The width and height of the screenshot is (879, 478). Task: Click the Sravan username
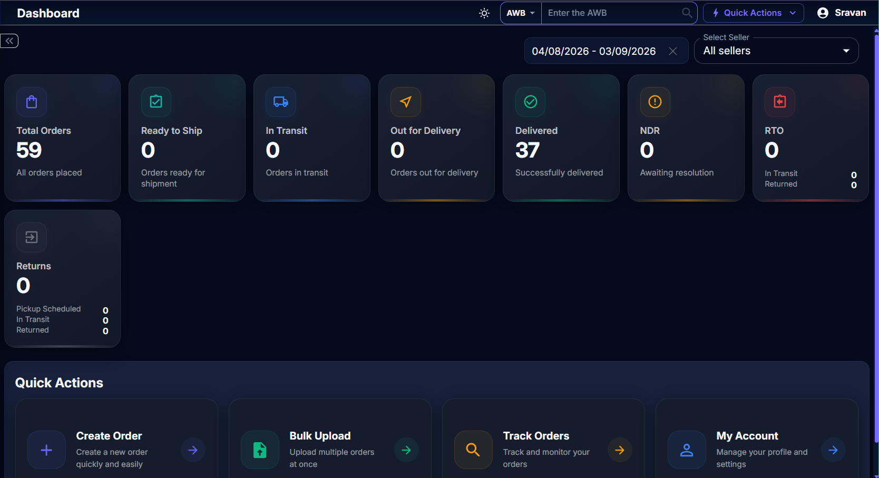pyautogui.click(x=850, y=13)
